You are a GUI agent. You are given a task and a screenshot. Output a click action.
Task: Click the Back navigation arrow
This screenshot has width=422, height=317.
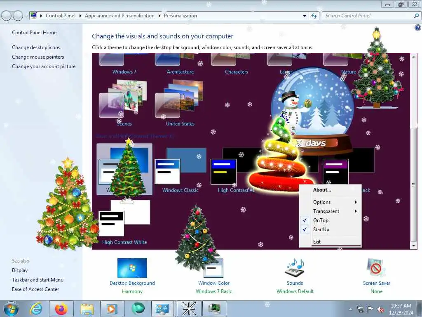click(x=6, y=16)
